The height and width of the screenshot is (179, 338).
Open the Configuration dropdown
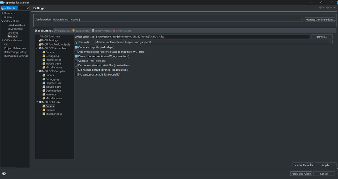(178, 19)
